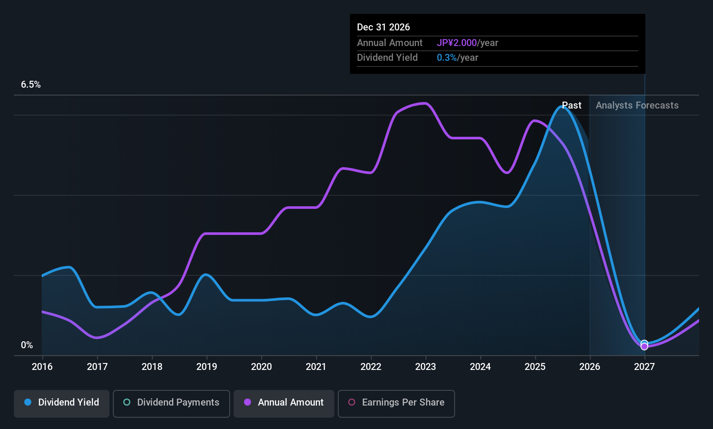The width and height of the screenshot is (713, 429).
Task: Click the purple amount marker at 2027
Action: coord(644,347)
